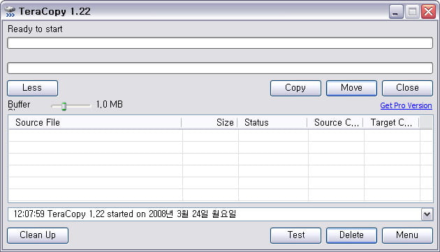Click the Target C... column header
Image resolution: width=440 pixels, height=252 pixels.
(x=391, y=123)
